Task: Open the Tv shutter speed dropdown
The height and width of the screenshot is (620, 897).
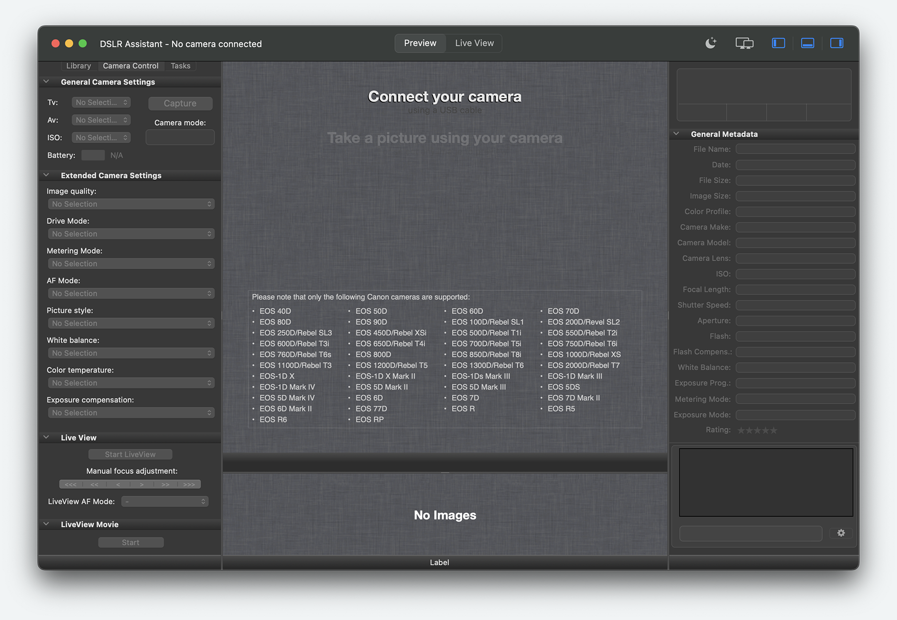Action: (101, 102)
